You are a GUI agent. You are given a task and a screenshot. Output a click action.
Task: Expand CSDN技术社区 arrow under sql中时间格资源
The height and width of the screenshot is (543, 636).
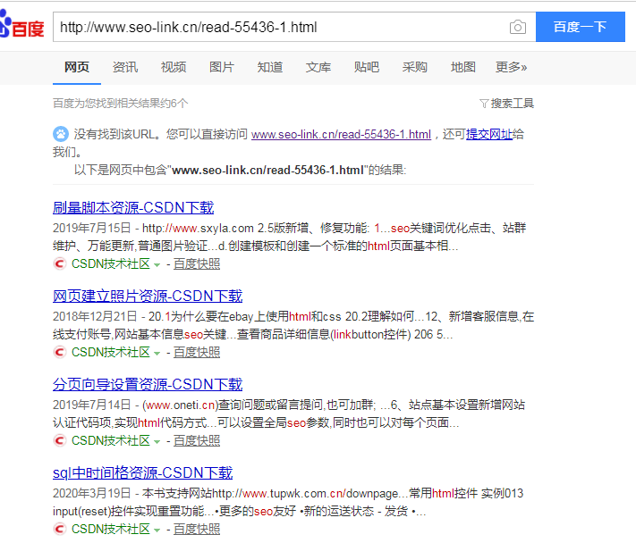(157, 530)
